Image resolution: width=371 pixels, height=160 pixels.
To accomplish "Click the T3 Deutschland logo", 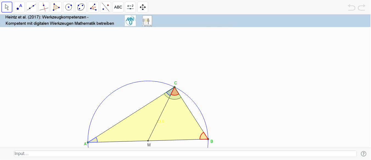I will (x=147, y=21).
